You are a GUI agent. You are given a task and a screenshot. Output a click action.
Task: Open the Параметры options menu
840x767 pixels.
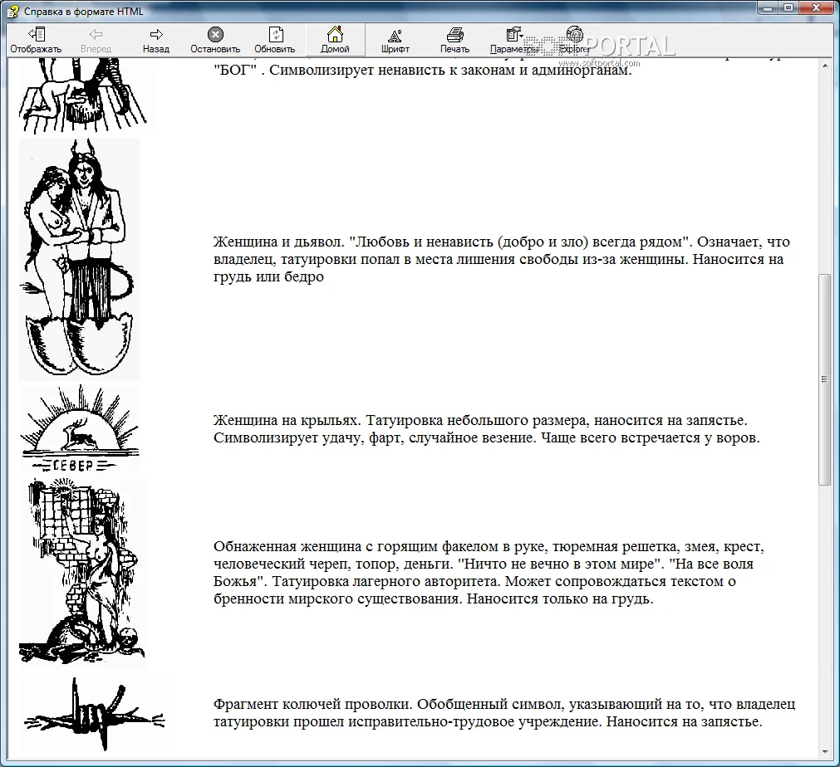click(x=514, y=40)
